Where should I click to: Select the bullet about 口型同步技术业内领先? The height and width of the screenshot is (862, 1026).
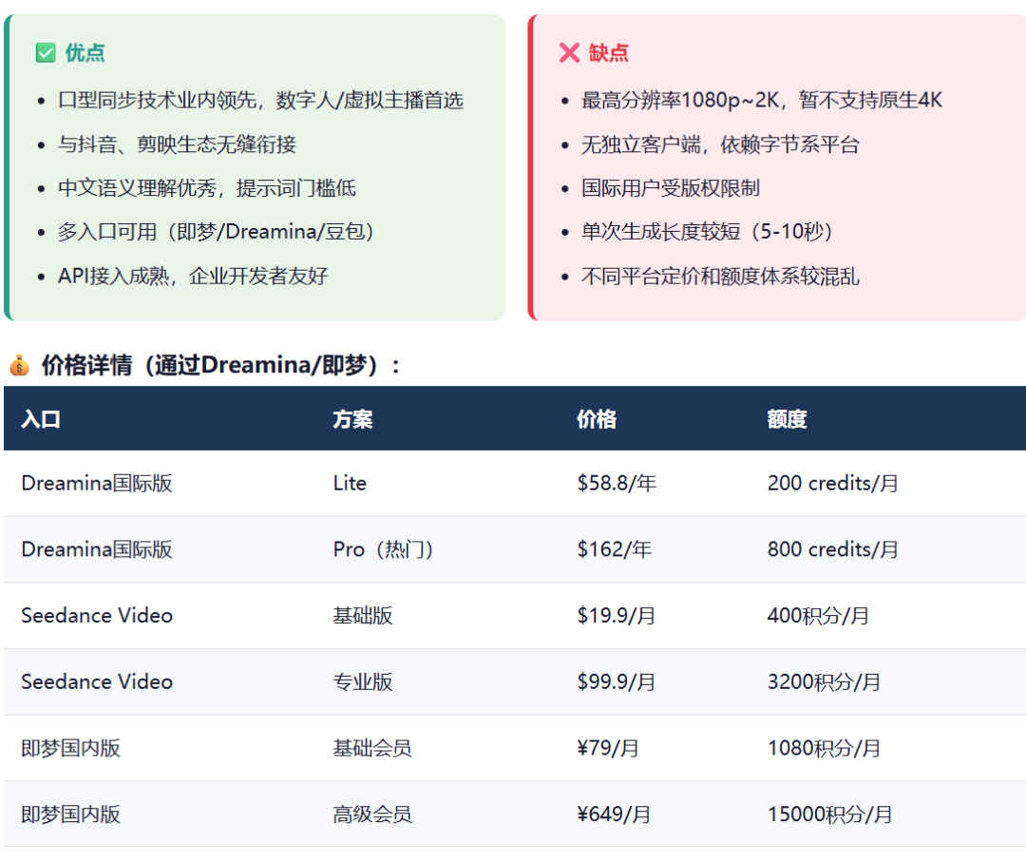point(260,100)
